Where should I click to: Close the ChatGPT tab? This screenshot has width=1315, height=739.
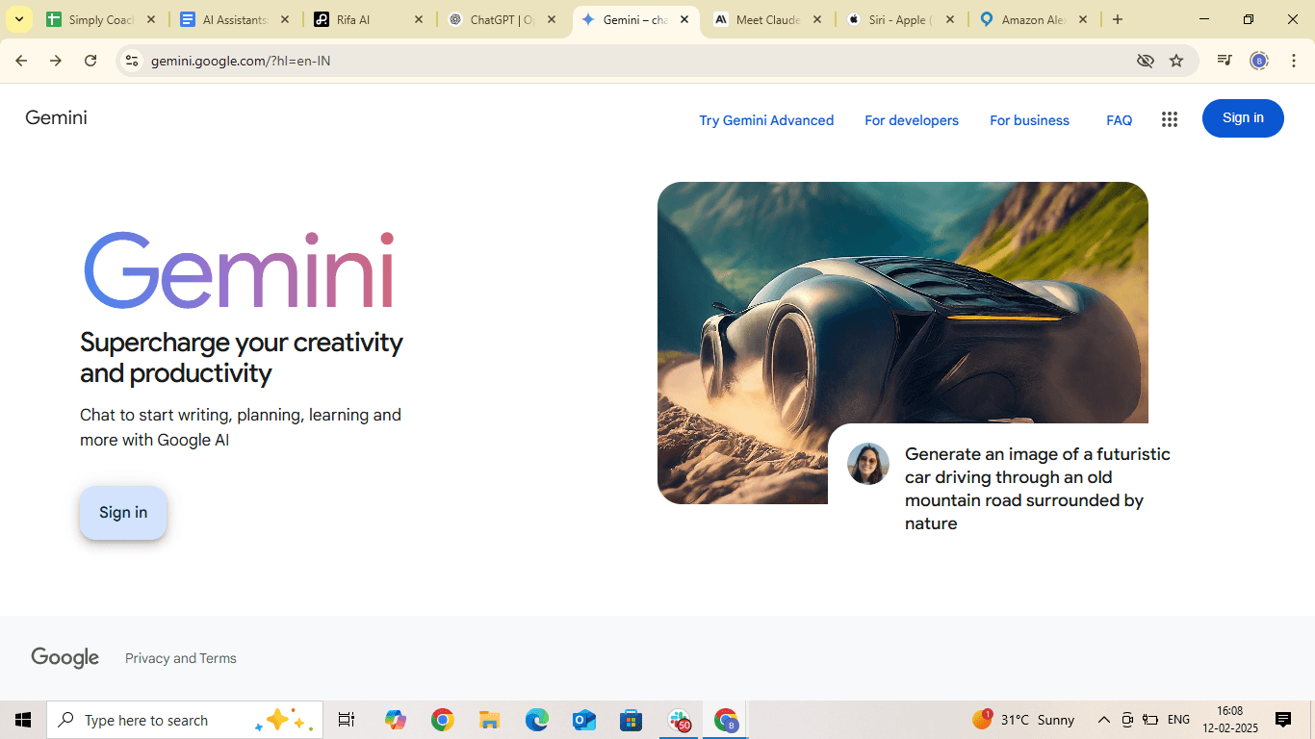[552, 19]
